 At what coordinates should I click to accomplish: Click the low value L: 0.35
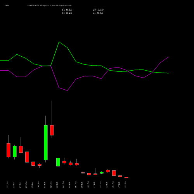(98, 13)
